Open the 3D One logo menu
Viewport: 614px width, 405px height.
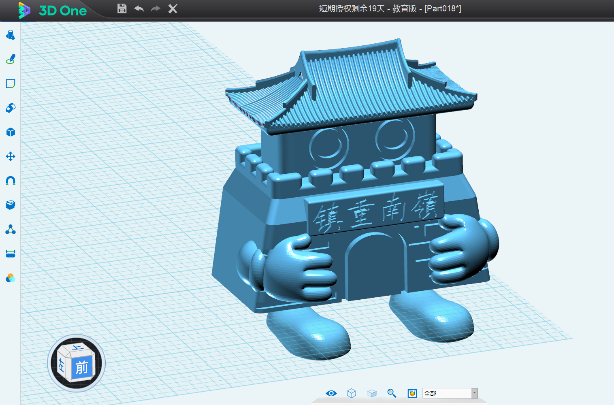coord(52,11)
